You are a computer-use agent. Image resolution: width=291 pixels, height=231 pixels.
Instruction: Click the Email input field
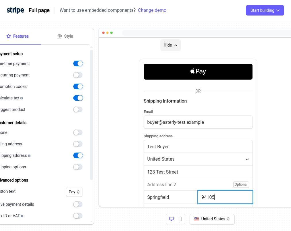click(198, 122)
